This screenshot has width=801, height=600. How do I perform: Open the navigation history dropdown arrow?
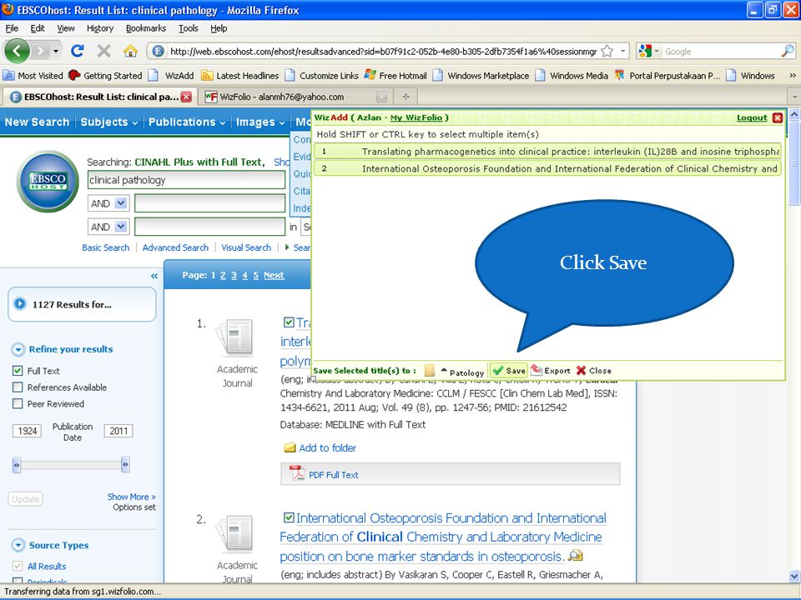[56, 51]
